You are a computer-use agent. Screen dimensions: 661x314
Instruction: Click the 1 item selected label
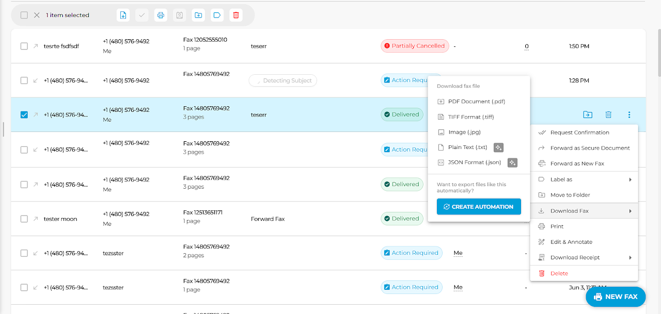click(x=68, y=15)
